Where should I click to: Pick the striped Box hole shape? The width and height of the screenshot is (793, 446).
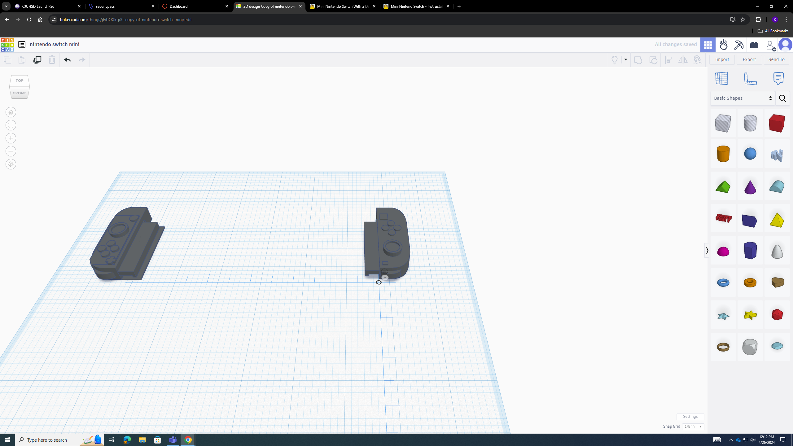pyautogui.click(x=723, y=123)
